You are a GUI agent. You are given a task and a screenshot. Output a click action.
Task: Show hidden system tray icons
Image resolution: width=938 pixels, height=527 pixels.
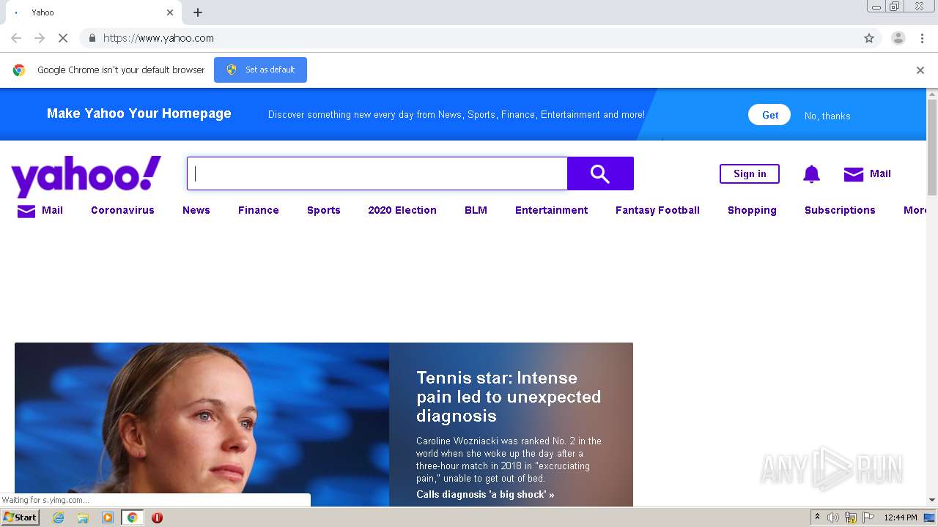click(817, 517)
